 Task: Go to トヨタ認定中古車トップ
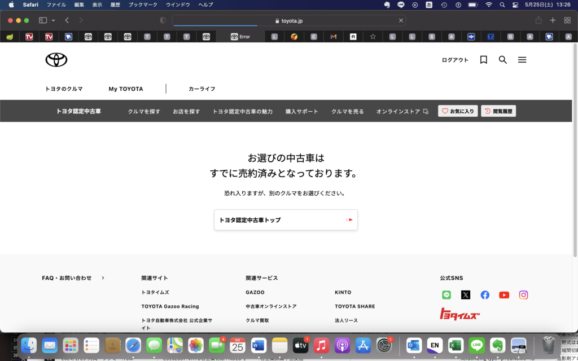(286, 220)
